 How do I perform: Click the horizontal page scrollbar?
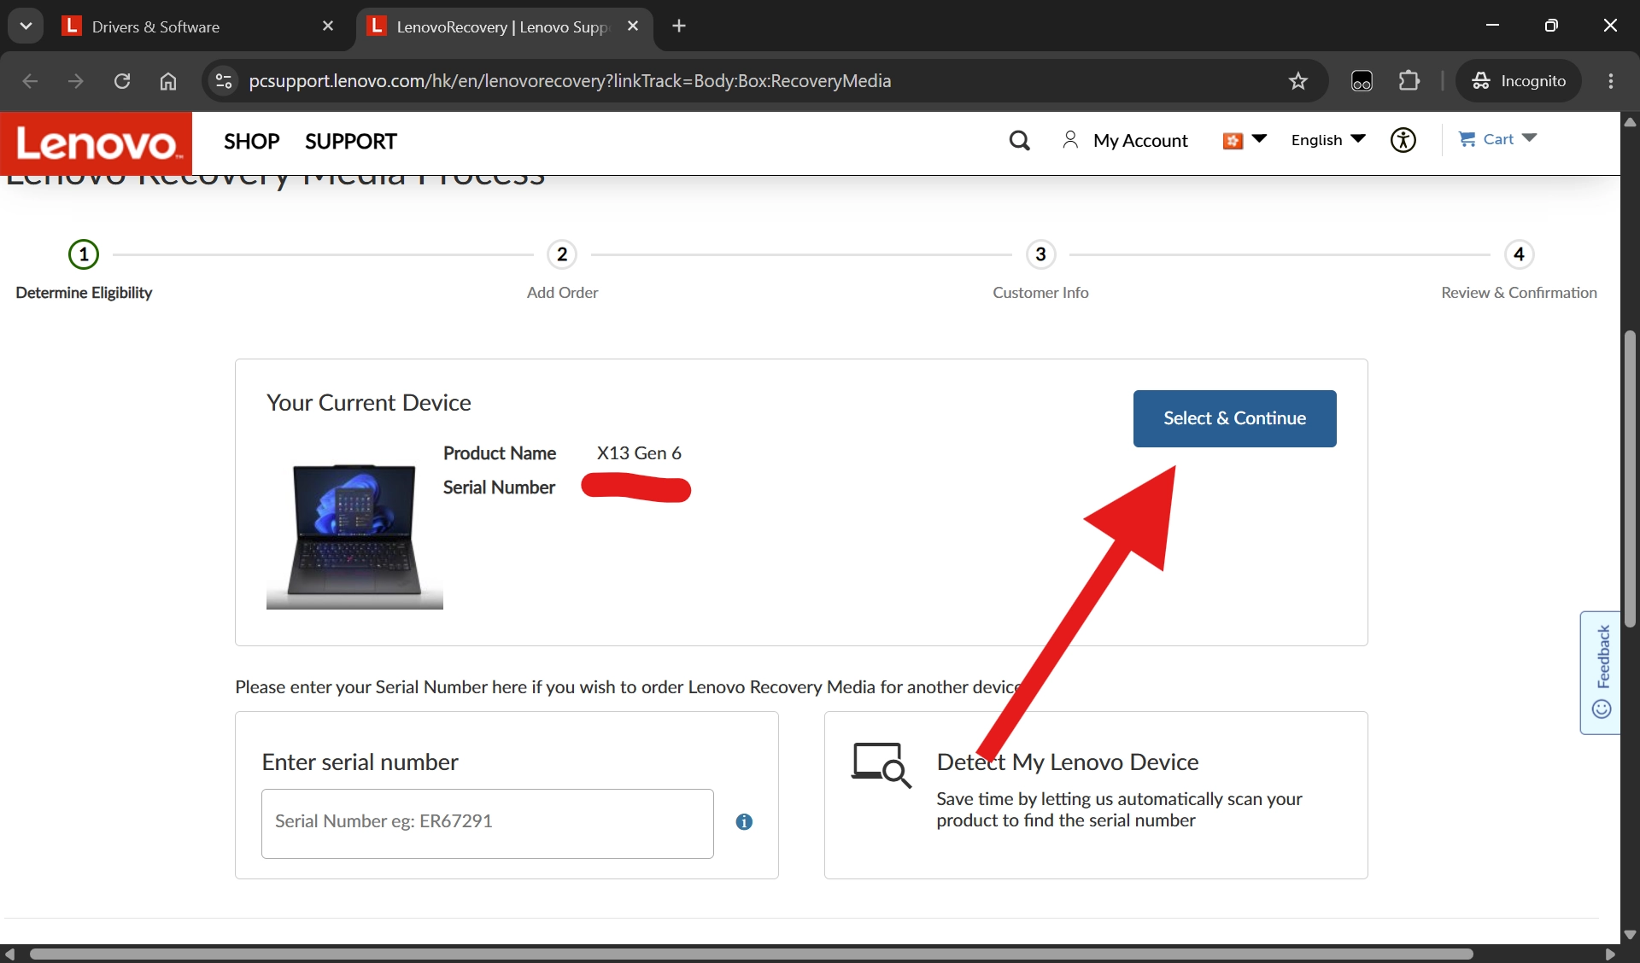pos(752,954)
